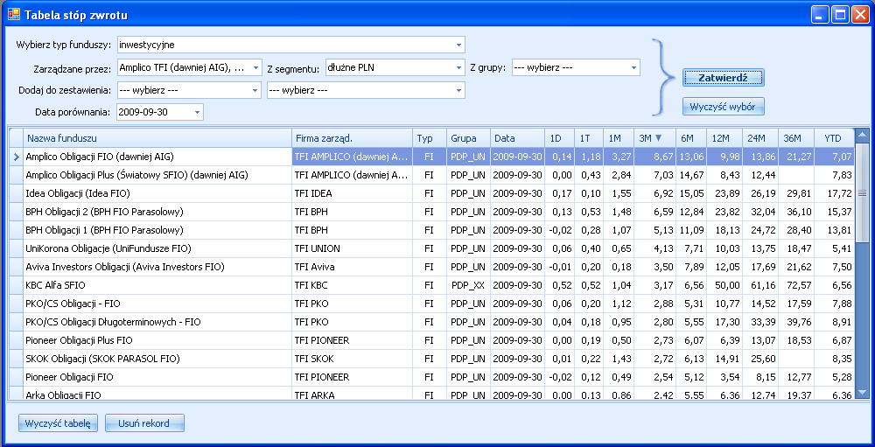Sort by 1D column header
Image resolution: width=875 pixels, height=447 pixels.
click(559, 138)
